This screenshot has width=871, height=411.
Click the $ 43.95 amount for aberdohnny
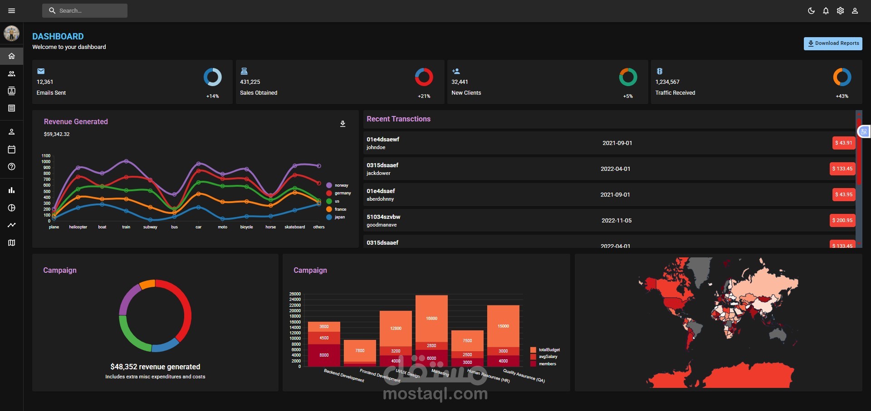point(843,194)
